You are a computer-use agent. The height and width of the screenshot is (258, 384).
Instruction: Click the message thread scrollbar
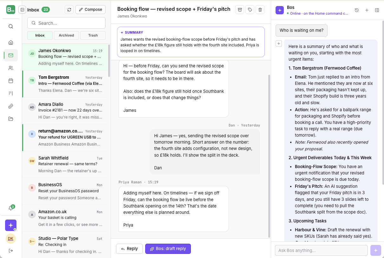270,156
